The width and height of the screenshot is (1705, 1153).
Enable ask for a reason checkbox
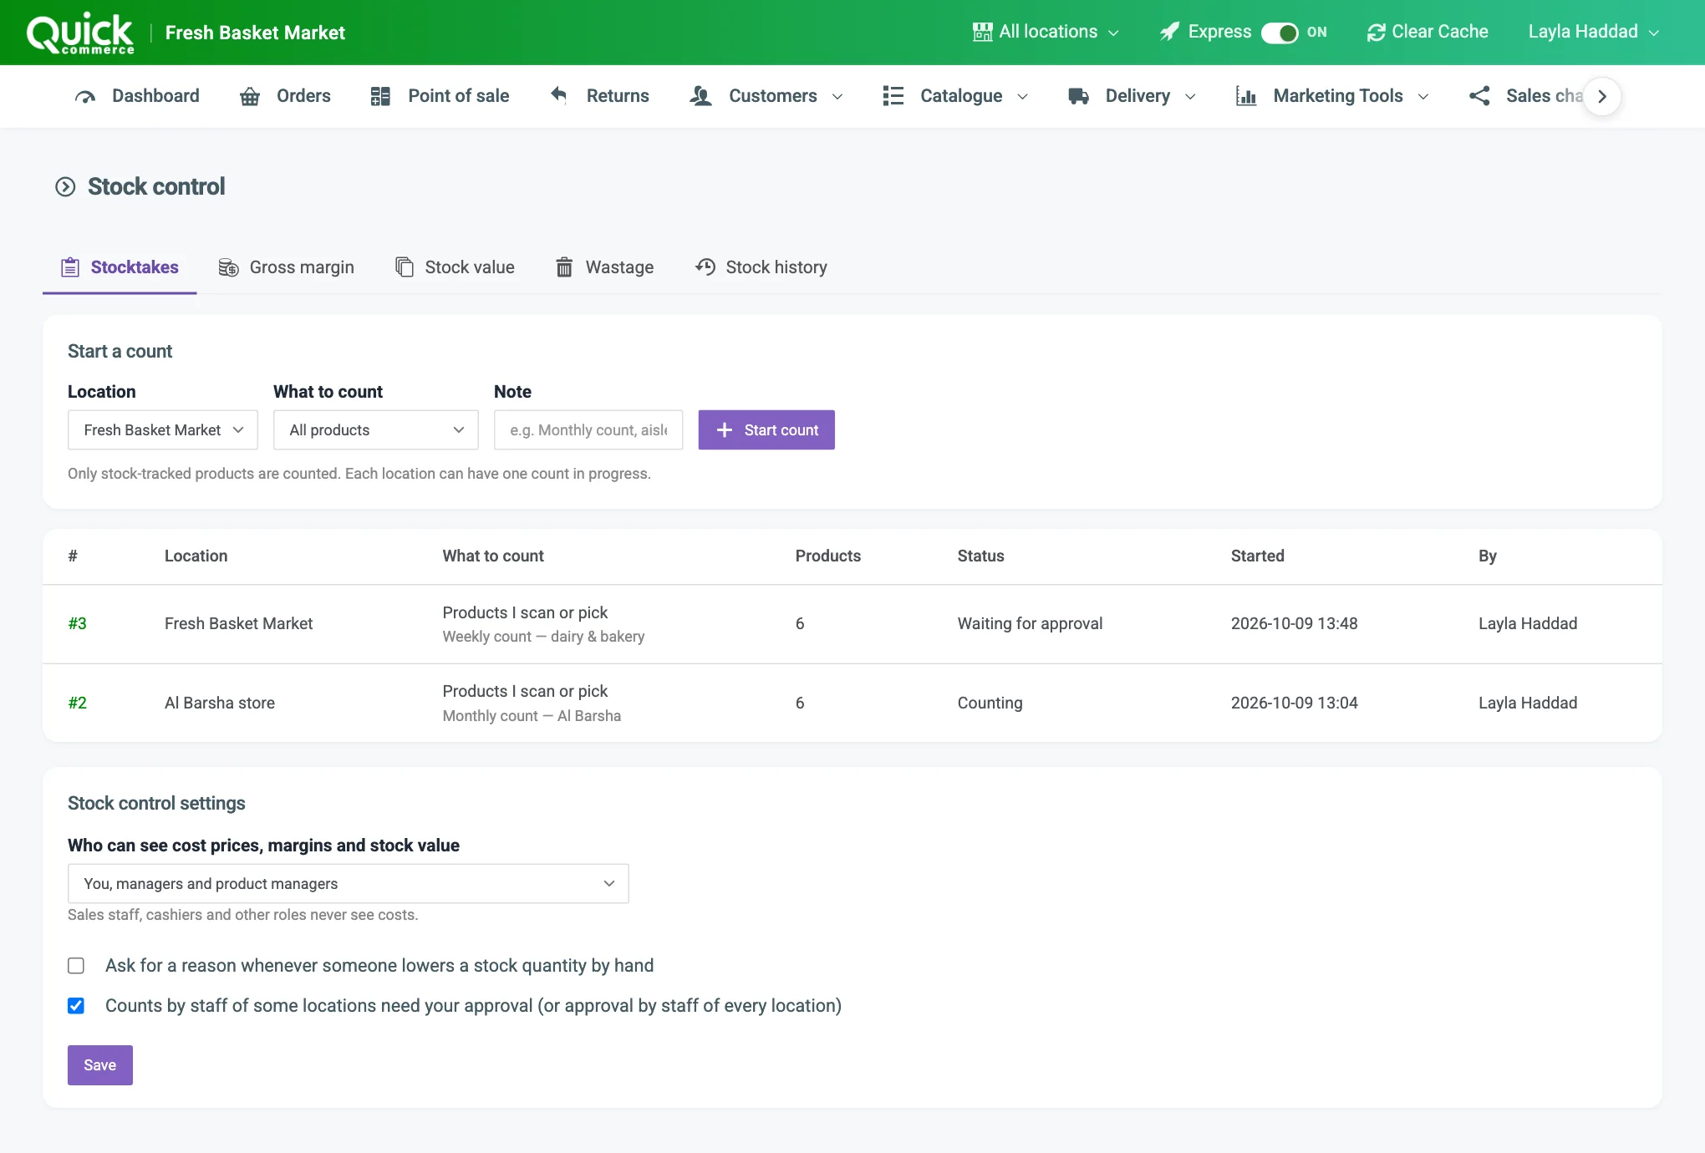click(76, 966)
